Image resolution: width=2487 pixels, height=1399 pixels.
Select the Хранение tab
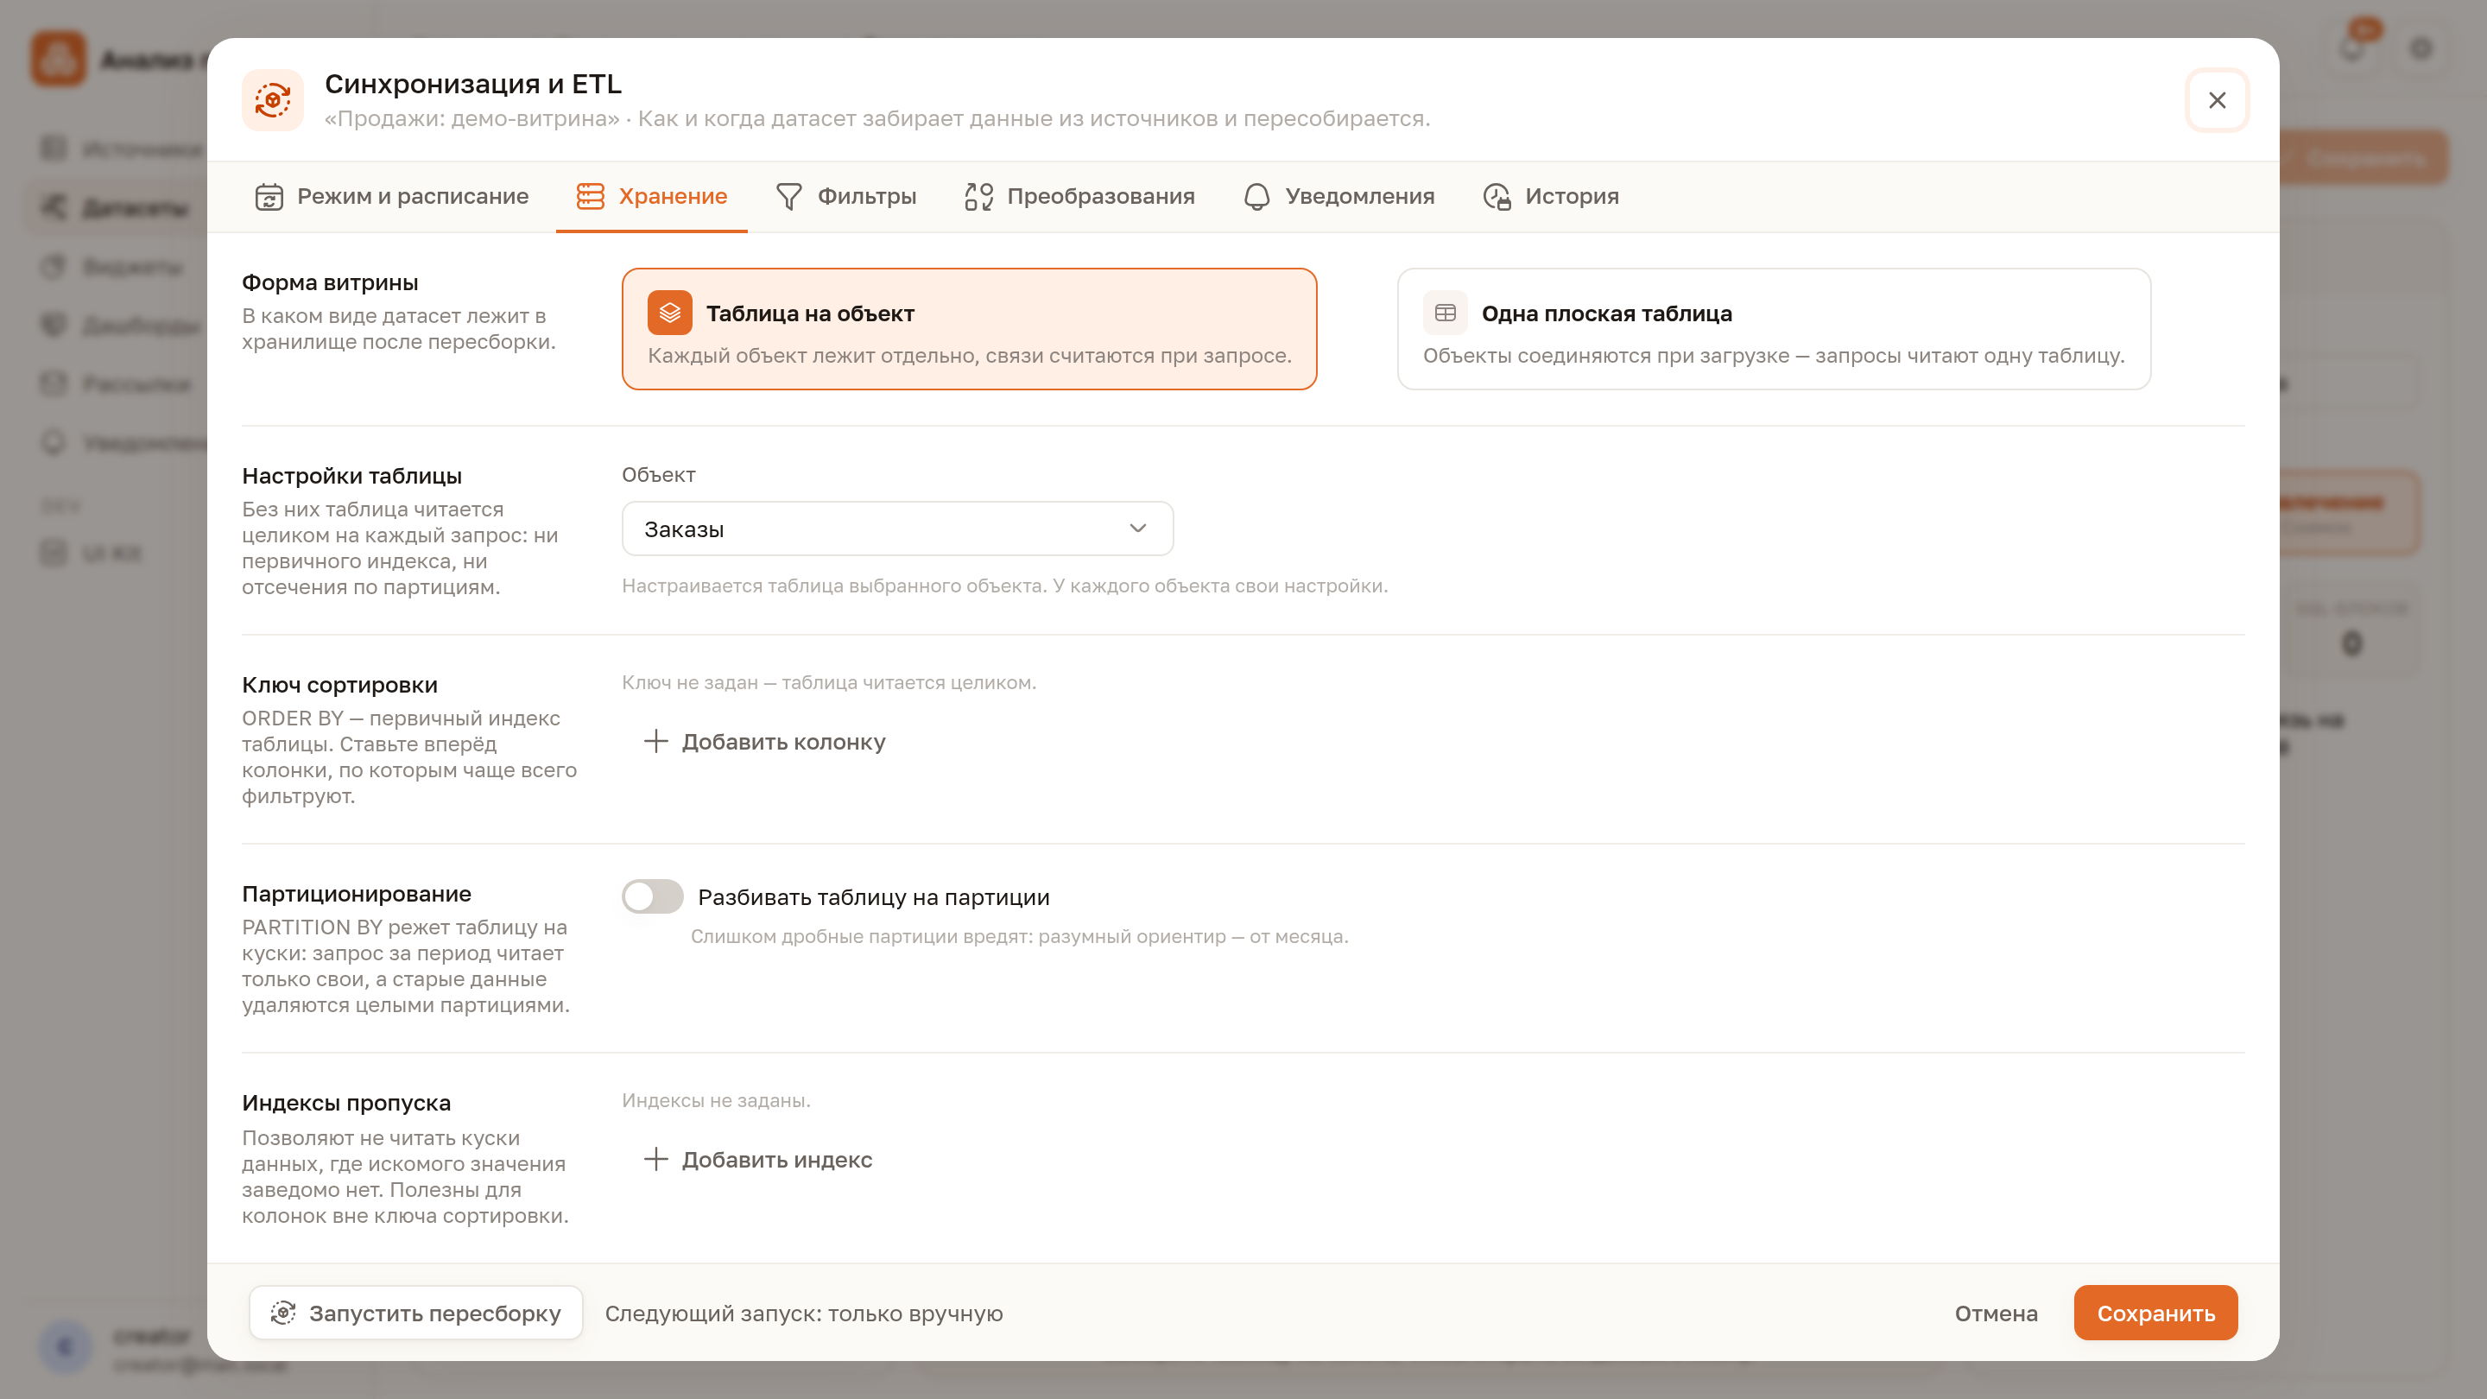(x=652, y=196)
